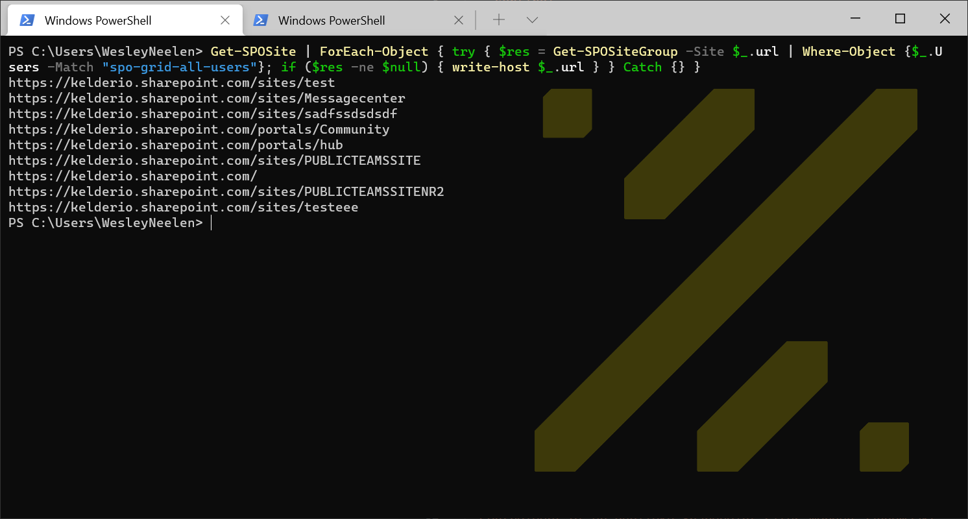Click the portals/Community URL
Viewport: 968px width, 519px height.
pyautogui.click(x=199, y=130)
